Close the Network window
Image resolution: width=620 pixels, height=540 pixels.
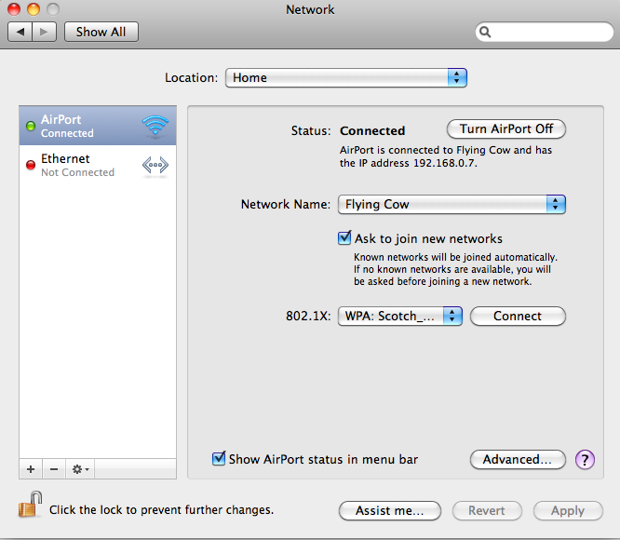pyautogui.click(x=14, y=9)
